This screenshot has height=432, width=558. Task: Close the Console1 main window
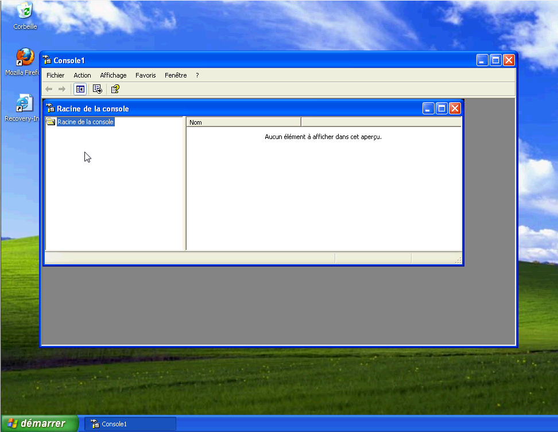click(x=509, y=60)
